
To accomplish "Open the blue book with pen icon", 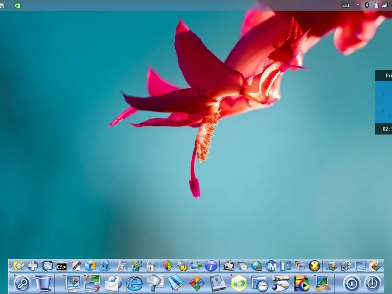I will pos(175,283).
